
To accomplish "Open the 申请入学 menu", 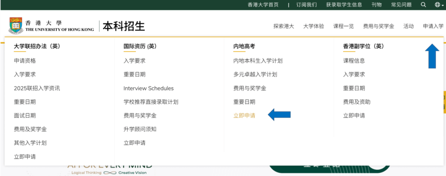I will coord(433,26).
